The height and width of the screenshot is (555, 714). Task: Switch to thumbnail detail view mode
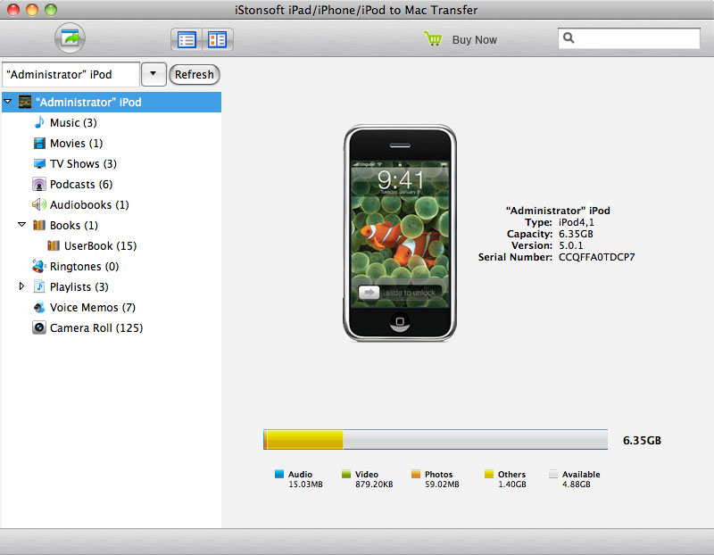coord(217,39)
